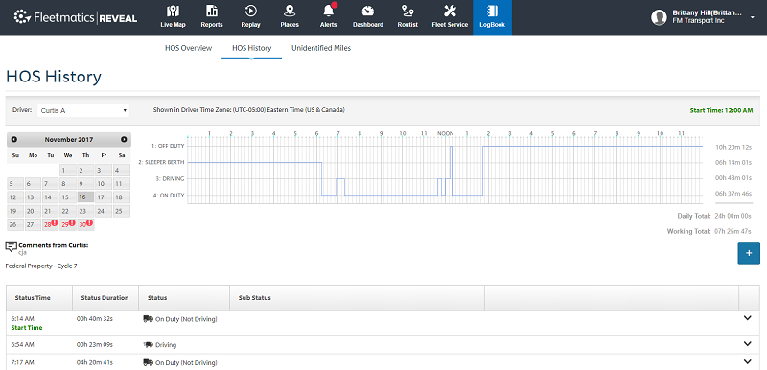Click the SLEEPER BERTH row label
Viewport: 767px width, 370px height.
click(161, 162)
